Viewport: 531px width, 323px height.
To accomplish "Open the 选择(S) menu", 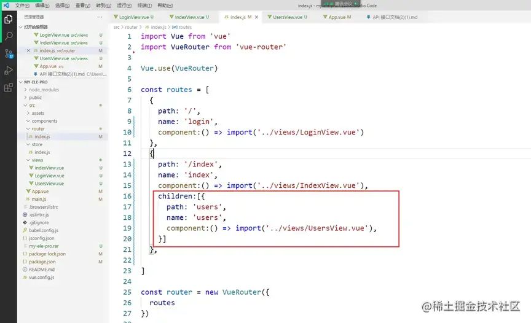I will coord(62,6).
